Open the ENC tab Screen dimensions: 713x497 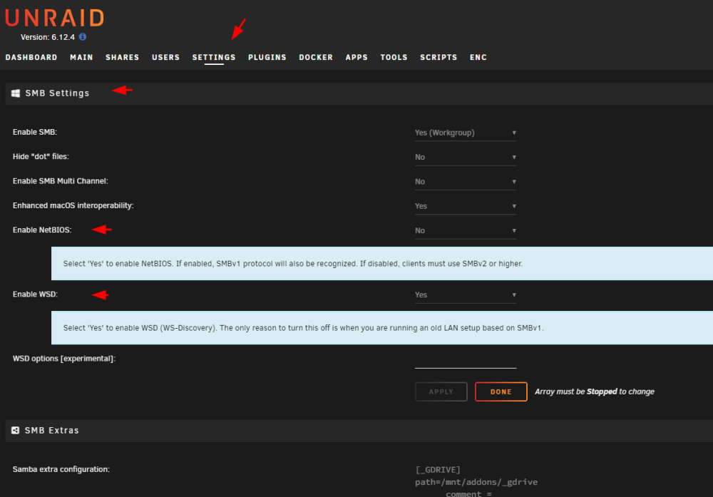478,57
